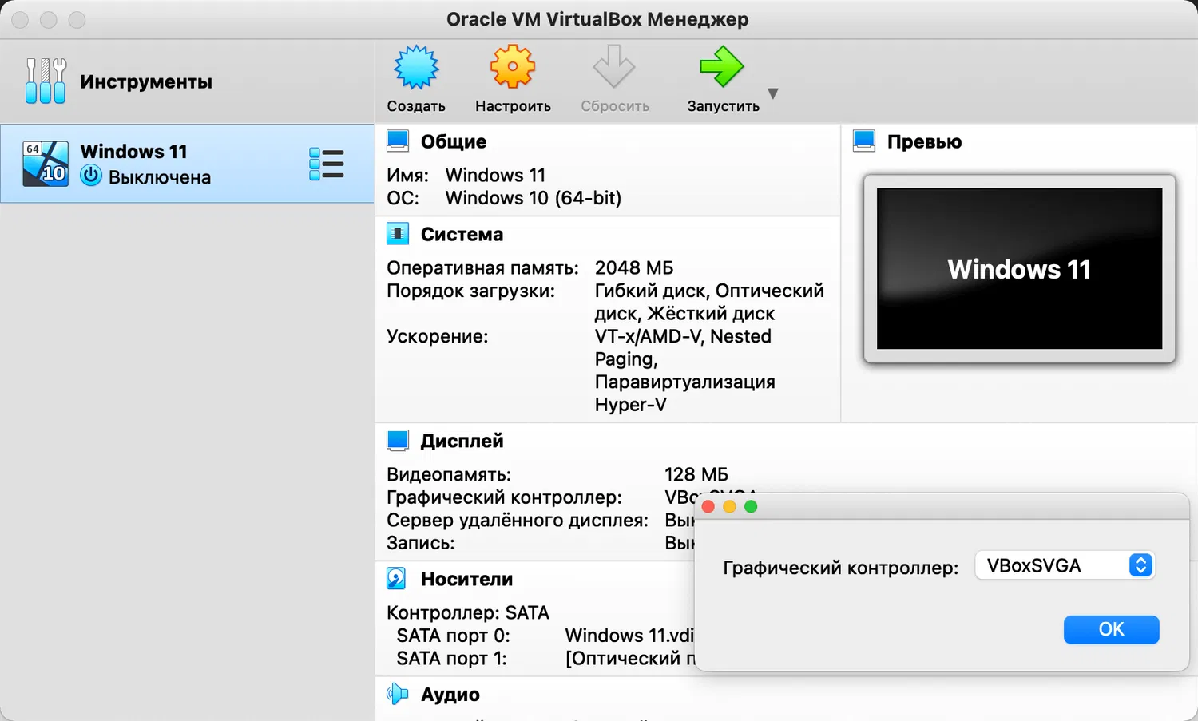Click the Превью section header
Screen dimensions: 1198x721
tap(924, 141)
